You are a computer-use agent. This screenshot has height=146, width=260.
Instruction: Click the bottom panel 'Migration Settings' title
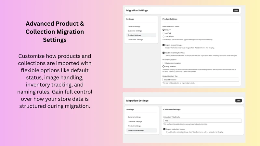coord(137,101)
